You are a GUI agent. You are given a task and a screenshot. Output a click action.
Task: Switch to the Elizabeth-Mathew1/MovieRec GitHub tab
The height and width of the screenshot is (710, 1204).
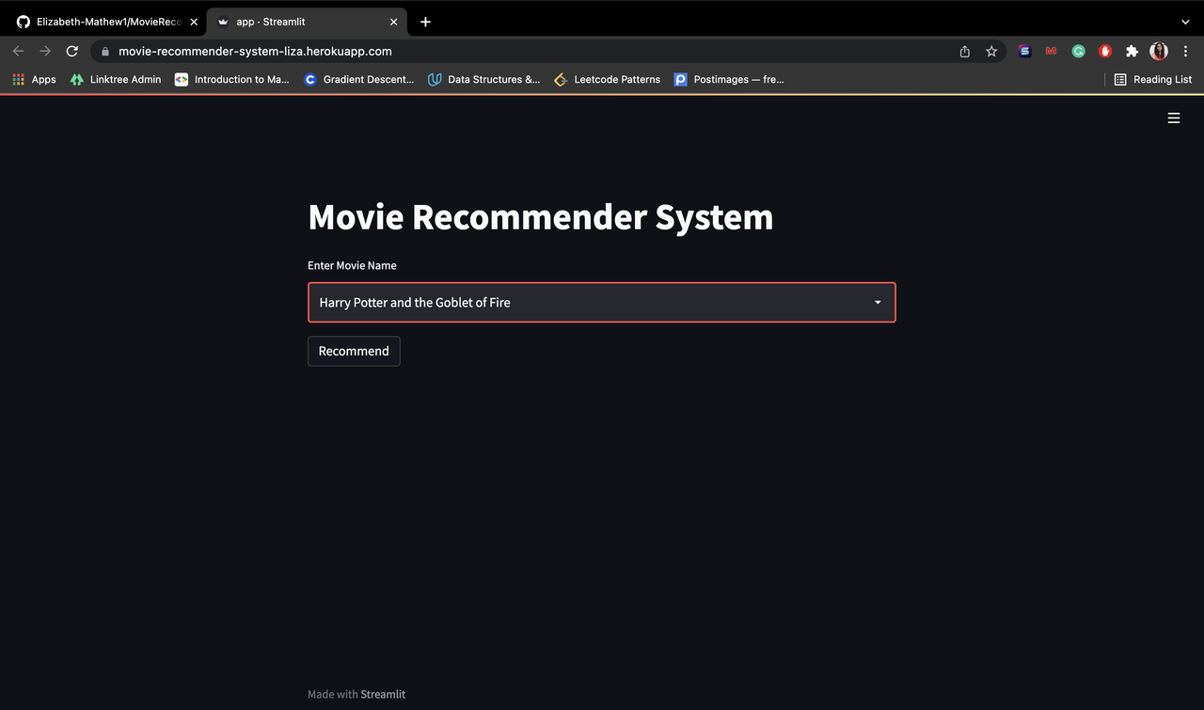103,21
